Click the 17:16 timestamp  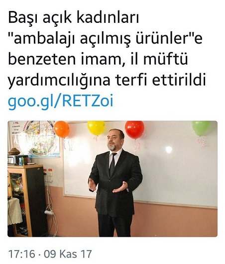(21, 254)
